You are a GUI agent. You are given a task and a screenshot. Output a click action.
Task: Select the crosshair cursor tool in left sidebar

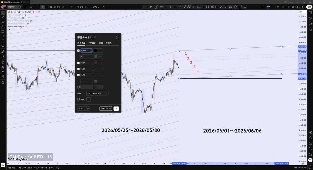click(3, 12)
